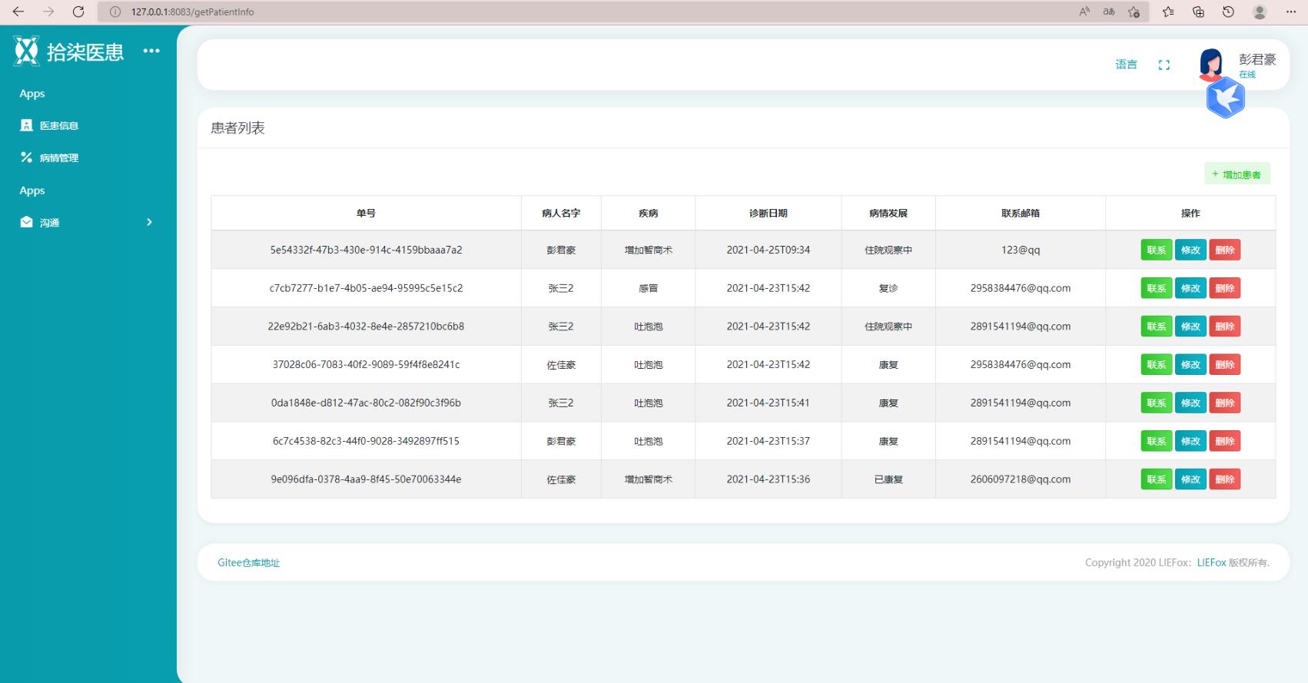Click 联系 for order 5e54332f row
Image resolution: width=1308 pixels, height=683 pixels.
coord(1156,250)
